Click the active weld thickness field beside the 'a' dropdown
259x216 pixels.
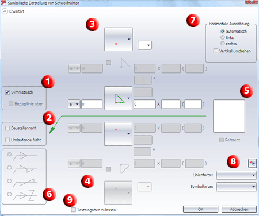[x=92, y=105]
